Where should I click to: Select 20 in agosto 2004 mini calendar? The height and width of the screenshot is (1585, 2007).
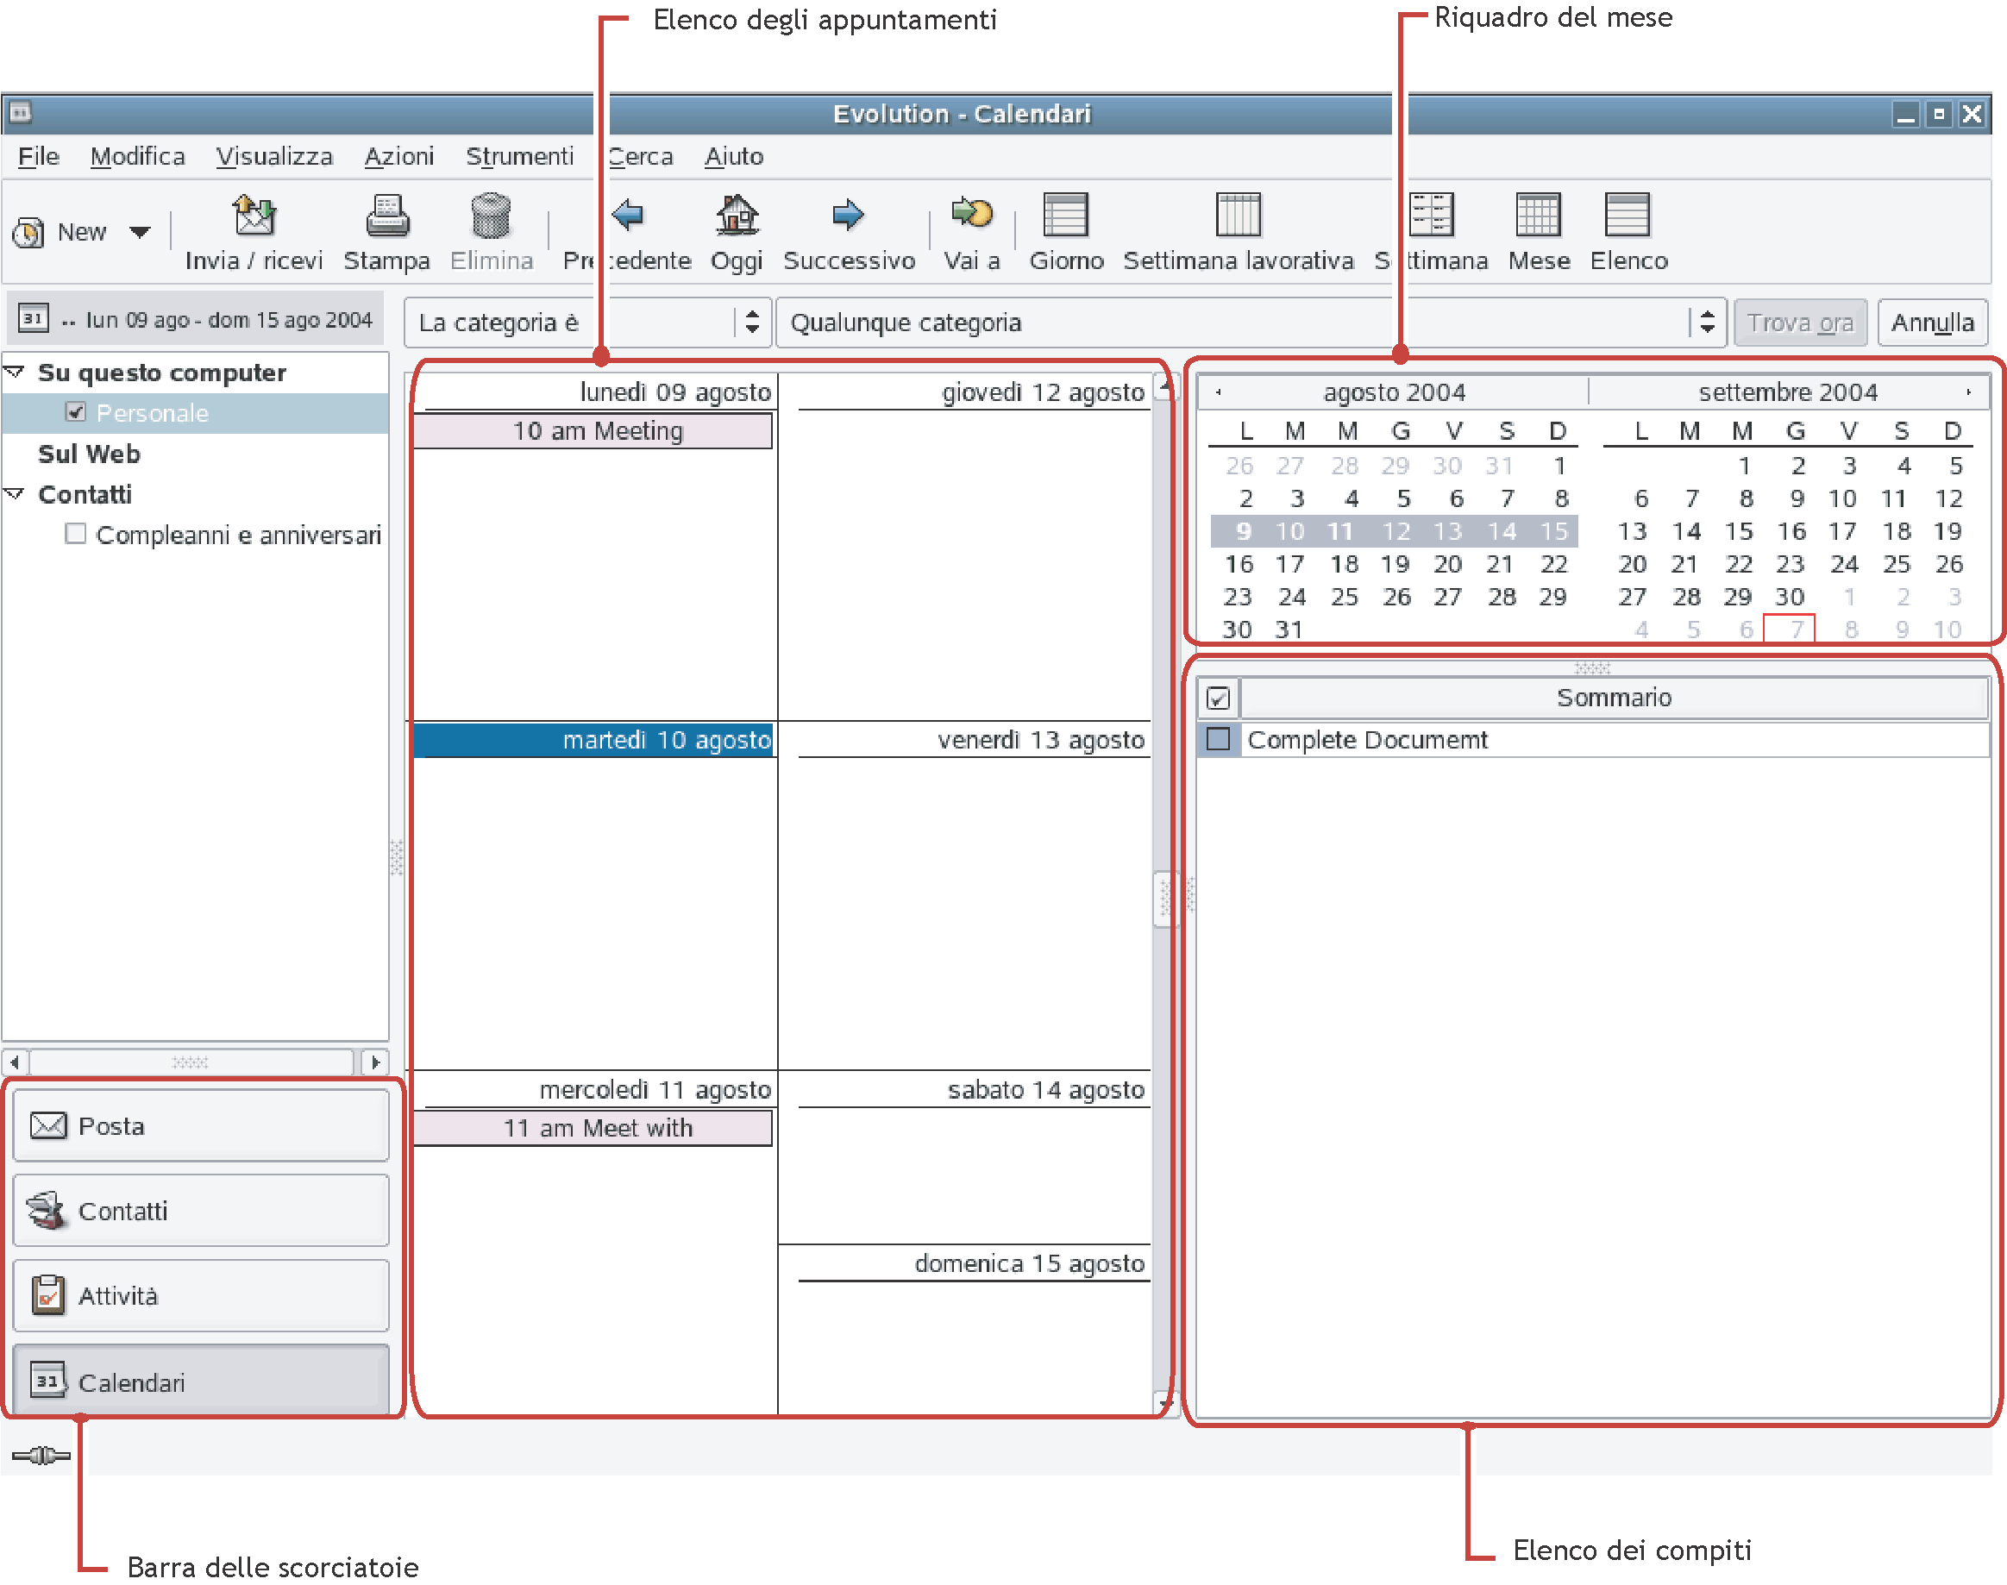click(x=1446, y=564)
